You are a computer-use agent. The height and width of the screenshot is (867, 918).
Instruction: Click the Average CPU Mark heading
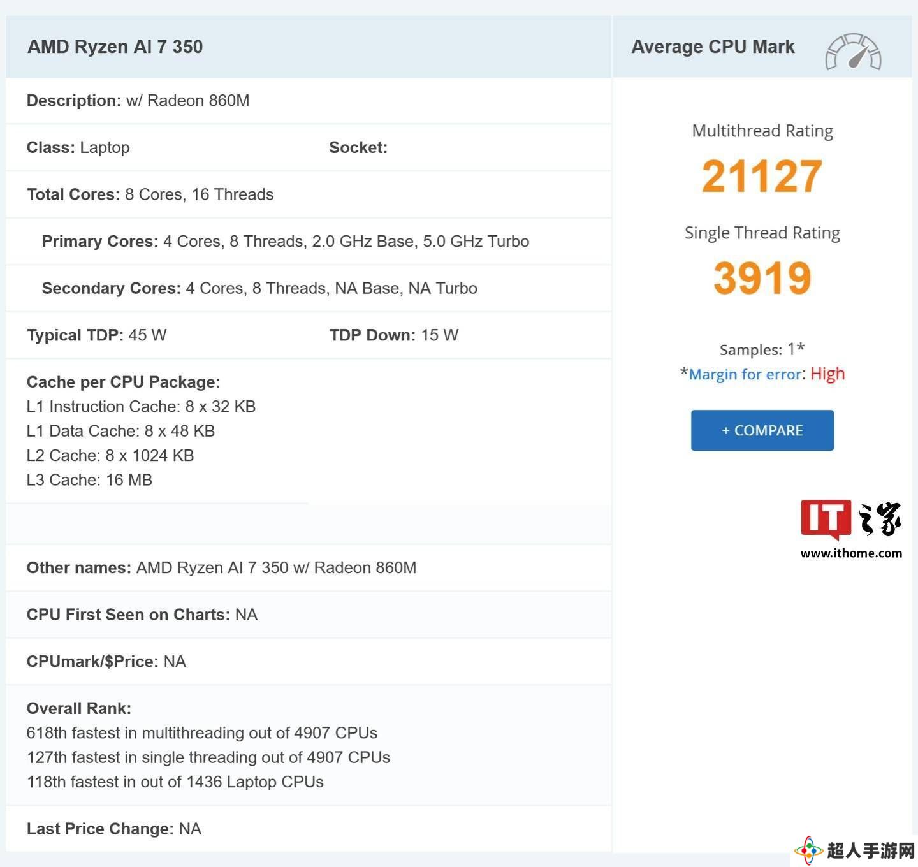pyautogui.click(x=713, y=47)
